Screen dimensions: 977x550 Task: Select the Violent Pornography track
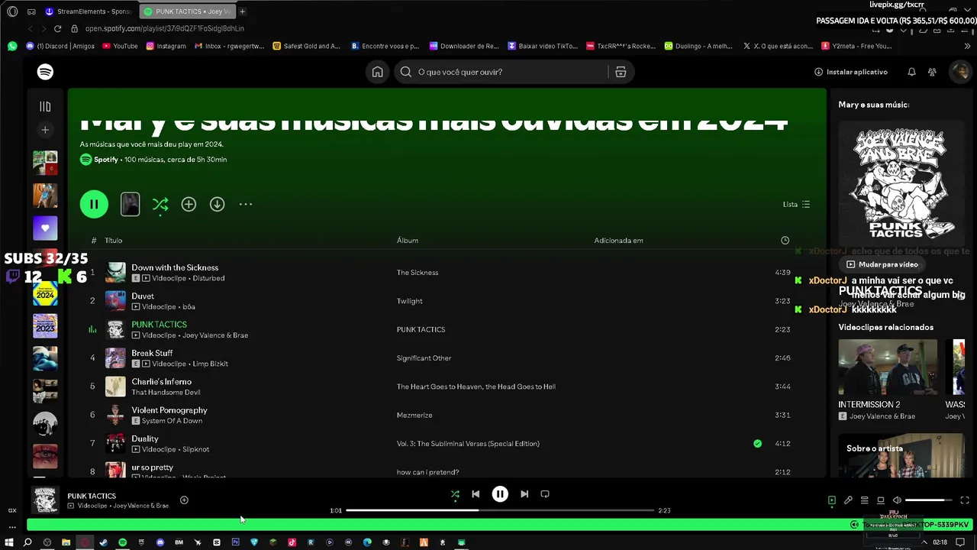169,410
